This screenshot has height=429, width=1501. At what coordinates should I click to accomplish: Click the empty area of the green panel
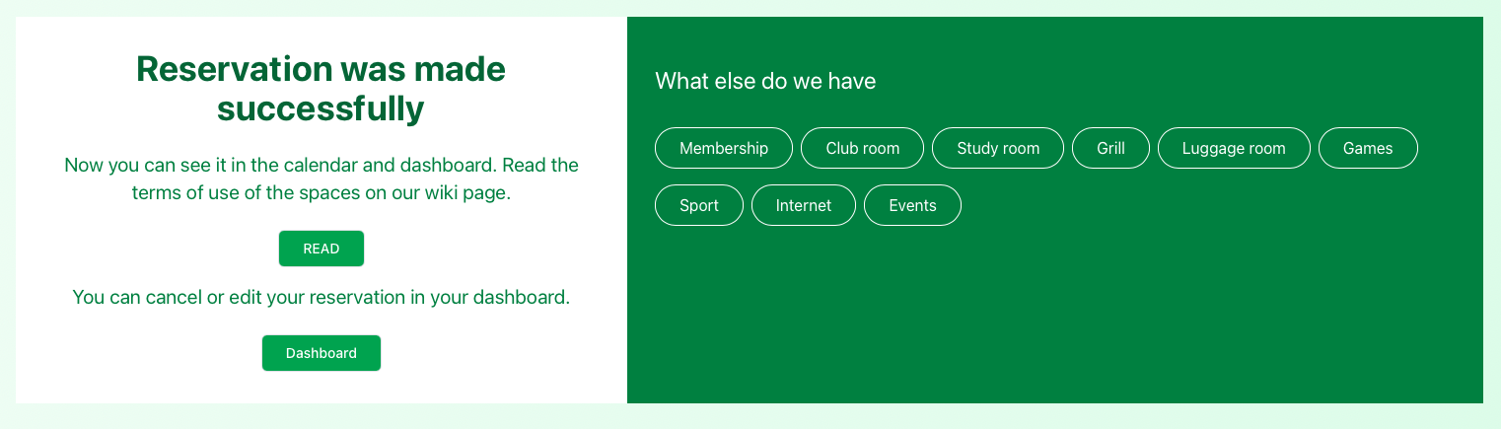[x=1055, y=316]
